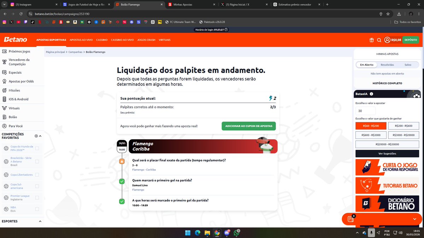Open the search magnifier in Betano header
Viewport: 424px width, 238px height.
pos(379,40)
